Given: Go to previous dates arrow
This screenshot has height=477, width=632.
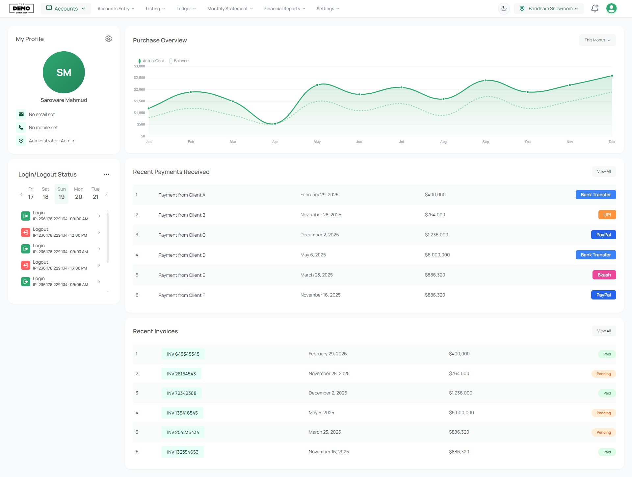Looking at the screenshot, I should point(21,194).
